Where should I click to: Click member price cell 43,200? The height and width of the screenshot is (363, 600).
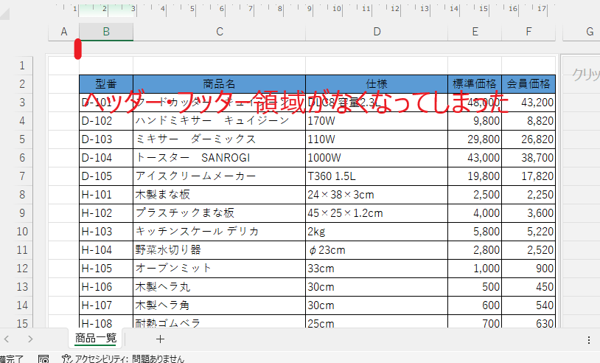(x=529, y=103)
